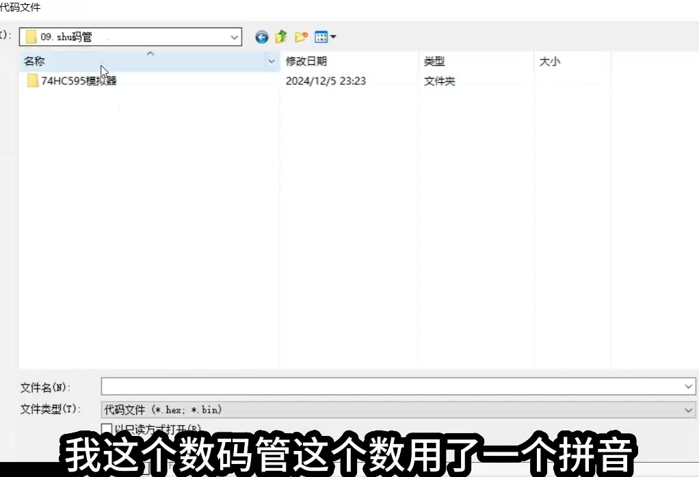This screenshot has width=699, height=477.
Task: Sort by the 大小 column header
Action: pyautogui.click(x=572, y=61)
